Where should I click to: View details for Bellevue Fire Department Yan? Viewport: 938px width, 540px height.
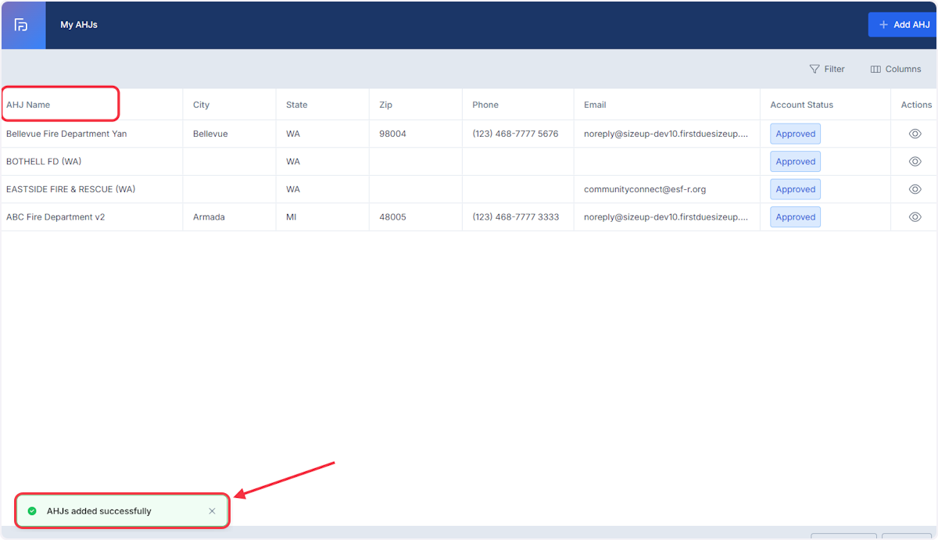(x=915, y=134)
